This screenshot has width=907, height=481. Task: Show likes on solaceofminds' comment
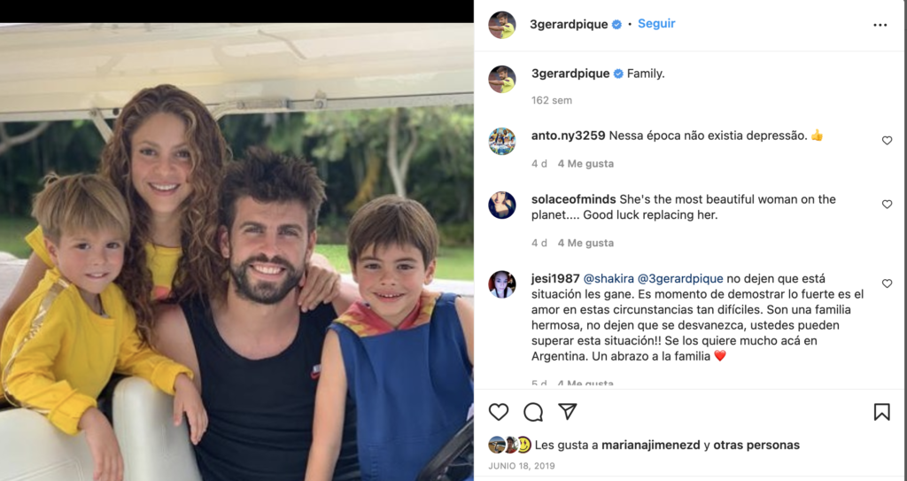point(585,243)
